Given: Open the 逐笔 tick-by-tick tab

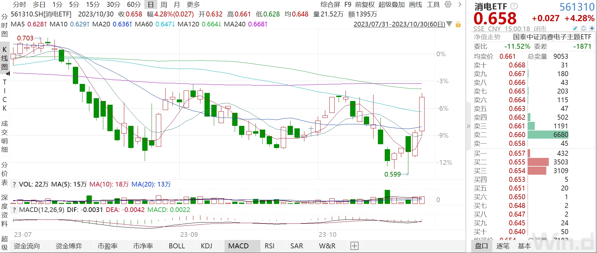Looking at the screenshot, I should click(x=502, y=246).
